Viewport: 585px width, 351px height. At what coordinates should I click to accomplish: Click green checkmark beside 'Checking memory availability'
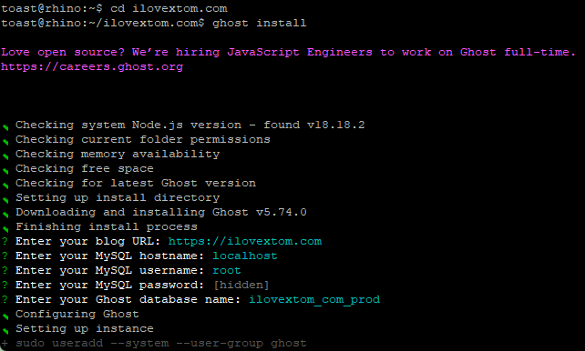(x=5, y=156)
